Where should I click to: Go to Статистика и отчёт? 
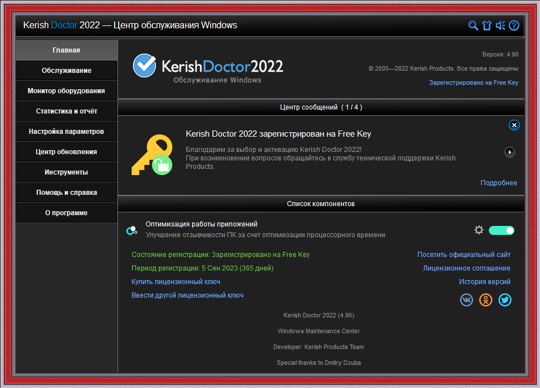pyautogui.click(x=67, y=111)
